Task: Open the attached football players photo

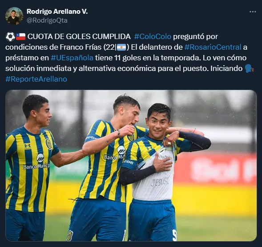Action: click(x=131, y=165)
